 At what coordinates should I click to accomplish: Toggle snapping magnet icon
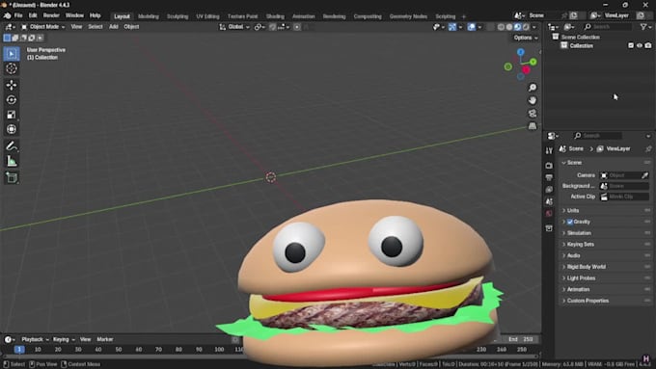pyautogui.click(x=272, y=27)
